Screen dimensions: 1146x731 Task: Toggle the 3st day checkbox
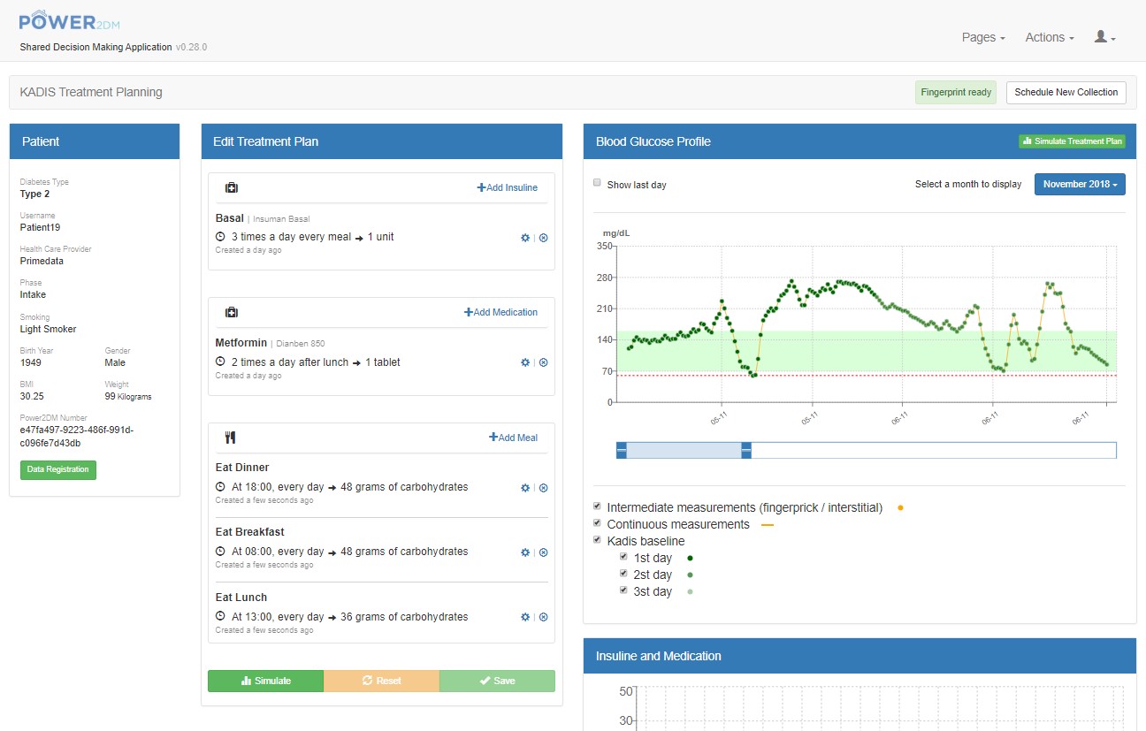(x=623, y=590)
